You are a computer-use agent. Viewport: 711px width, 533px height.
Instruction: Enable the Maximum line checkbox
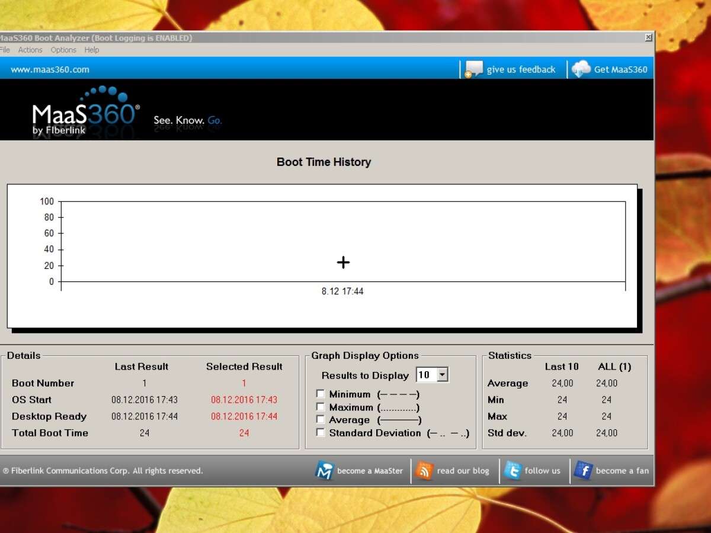coord(321,407)
